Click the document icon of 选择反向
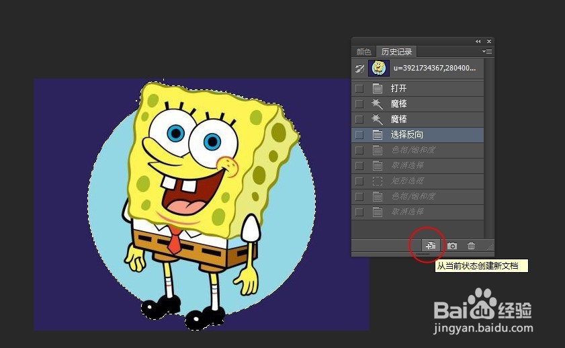Viewport: 565px width, 348px height. point(378,135)
